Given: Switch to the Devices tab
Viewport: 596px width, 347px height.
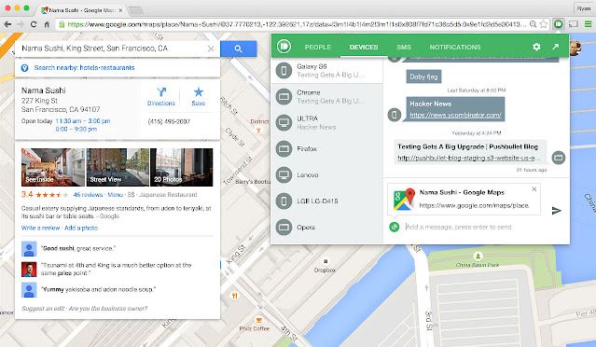Looking at the screenshot, I should 364,48.
